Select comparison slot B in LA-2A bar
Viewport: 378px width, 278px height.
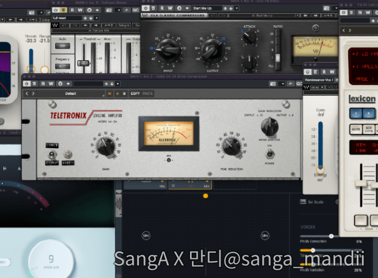[x=124, y=93]
